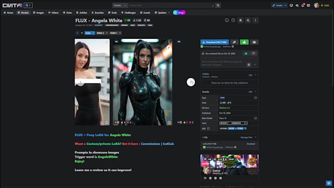Select the CELEBRITY tag
The height and width of the screenshot is (188, 334).
coord(98,25)
